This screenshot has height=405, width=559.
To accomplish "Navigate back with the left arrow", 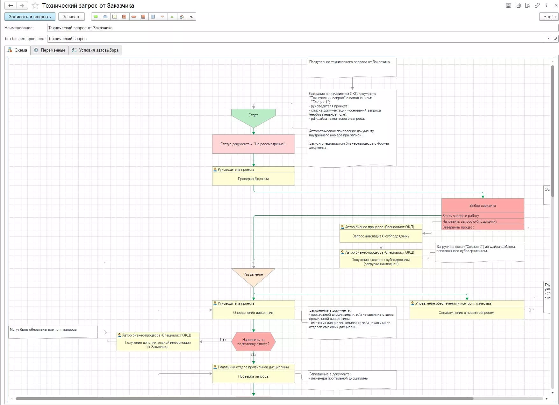I will (11, 5).
